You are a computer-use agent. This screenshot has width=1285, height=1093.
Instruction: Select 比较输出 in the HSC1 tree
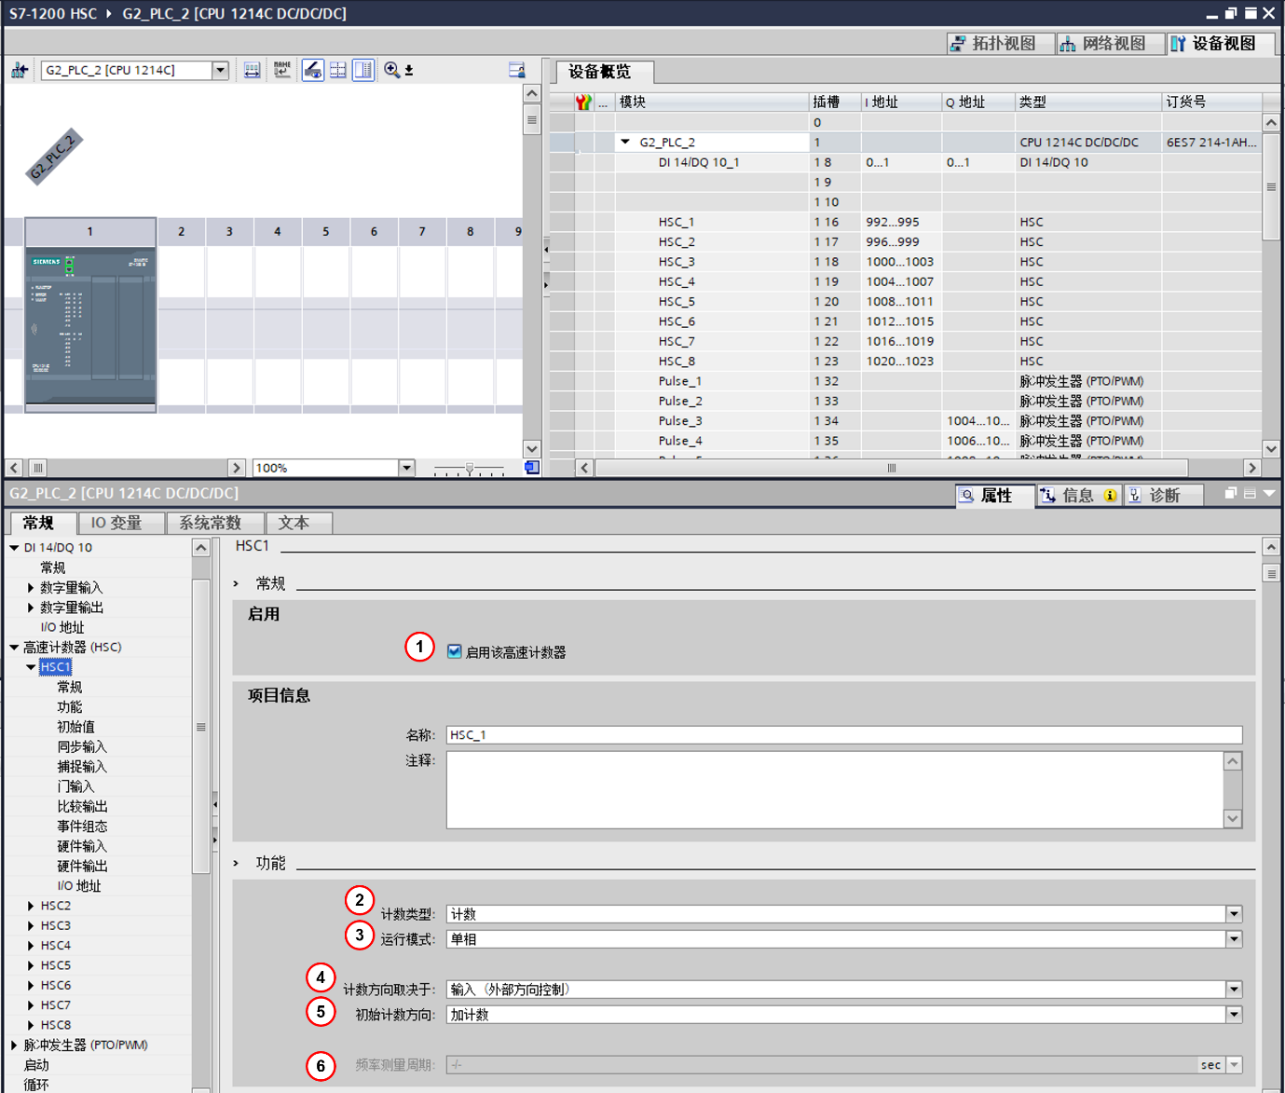point(82,806)
